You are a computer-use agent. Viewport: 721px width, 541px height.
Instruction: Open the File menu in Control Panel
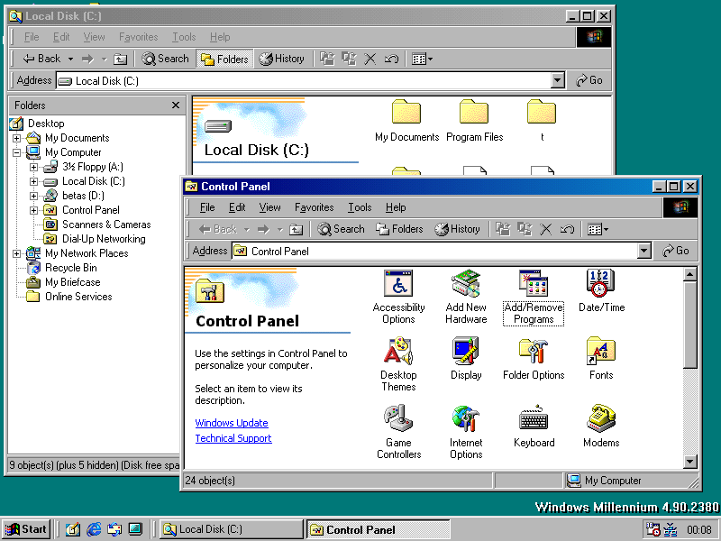click(x=207, y=207)
